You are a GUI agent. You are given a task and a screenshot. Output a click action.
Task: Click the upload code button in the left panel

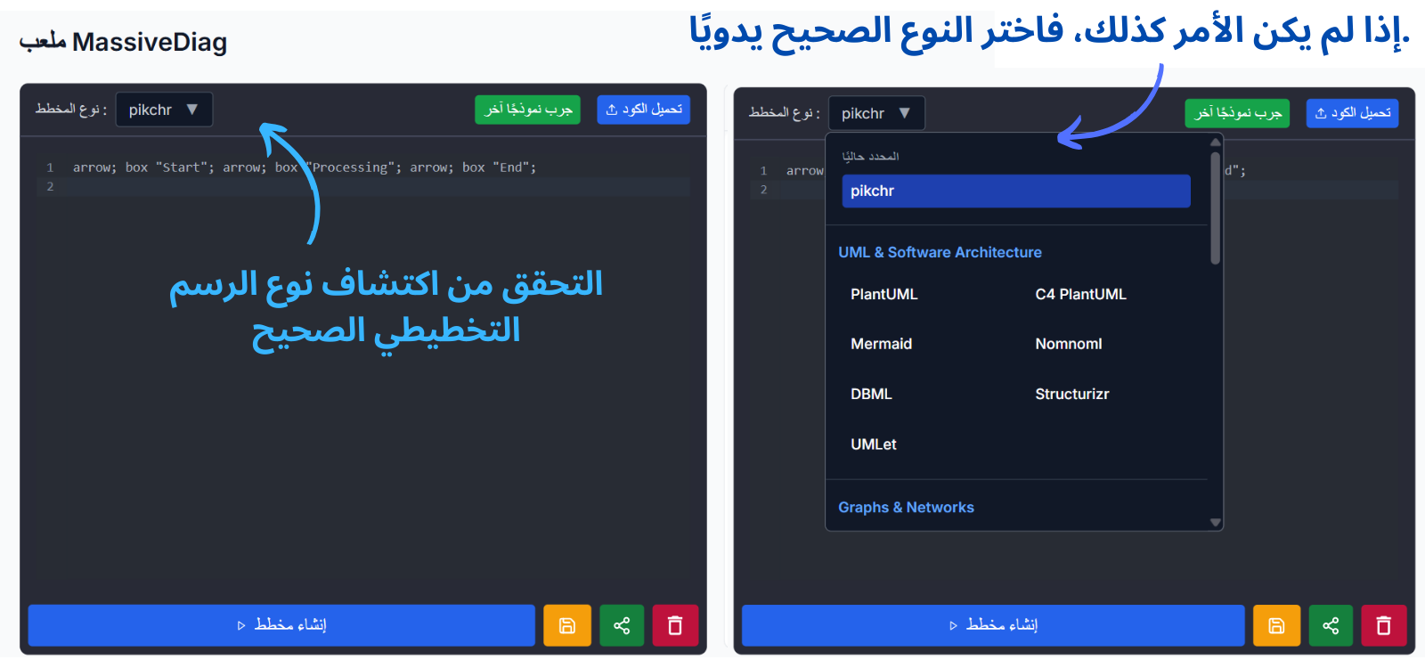(643, 110)
